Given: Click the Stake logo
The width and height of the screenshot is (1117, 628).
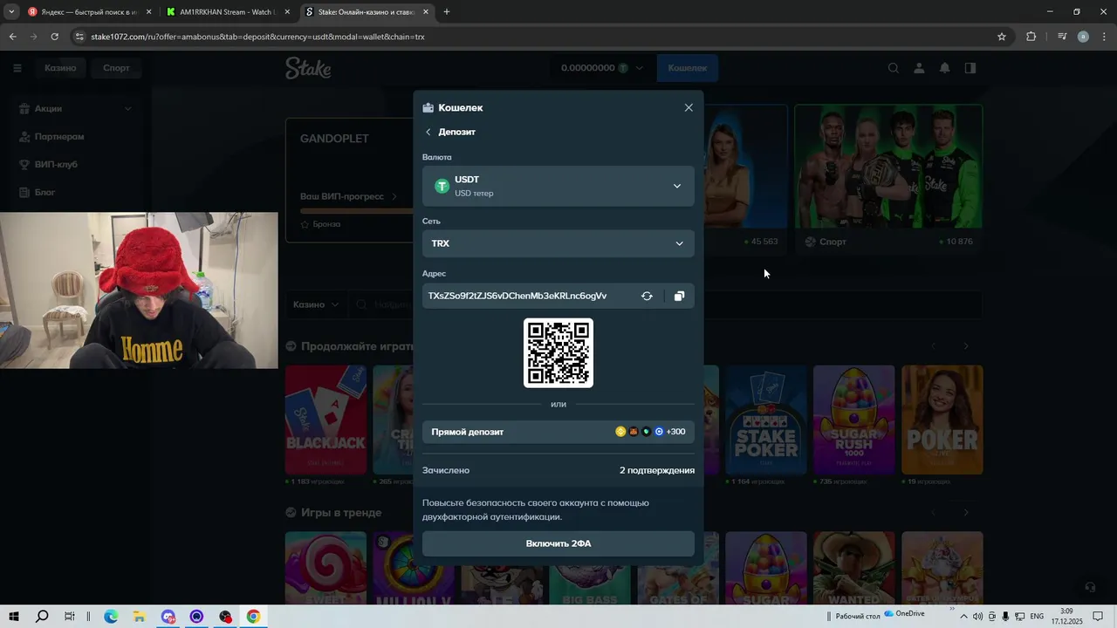Looking at the screenshot, I should [x=308, y=68].
